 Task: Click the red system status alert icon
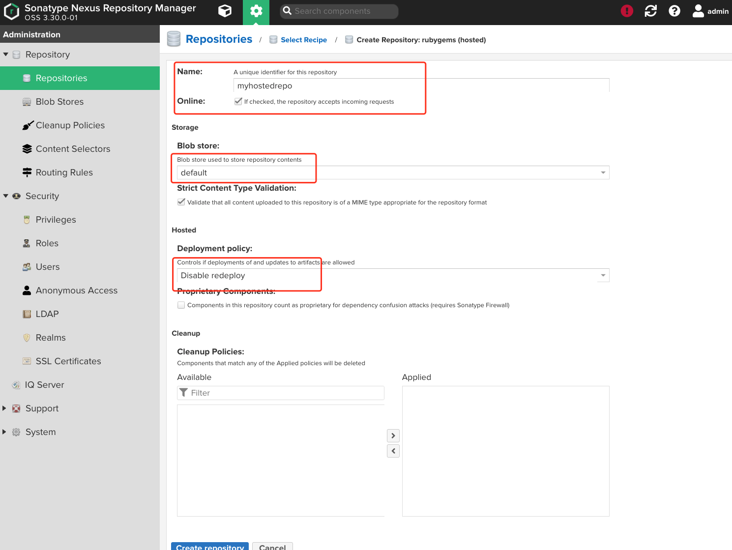coord(627,11)
